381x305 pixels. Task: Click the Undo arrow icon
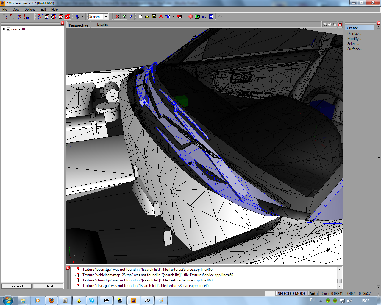204,17
